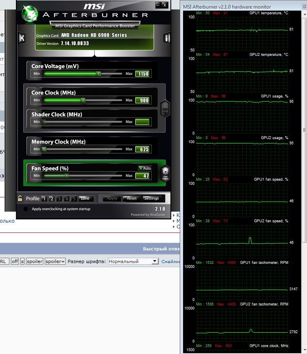Minimize the Afterburner window
This screenshot has width=307, height=354.
pos(158,5)
